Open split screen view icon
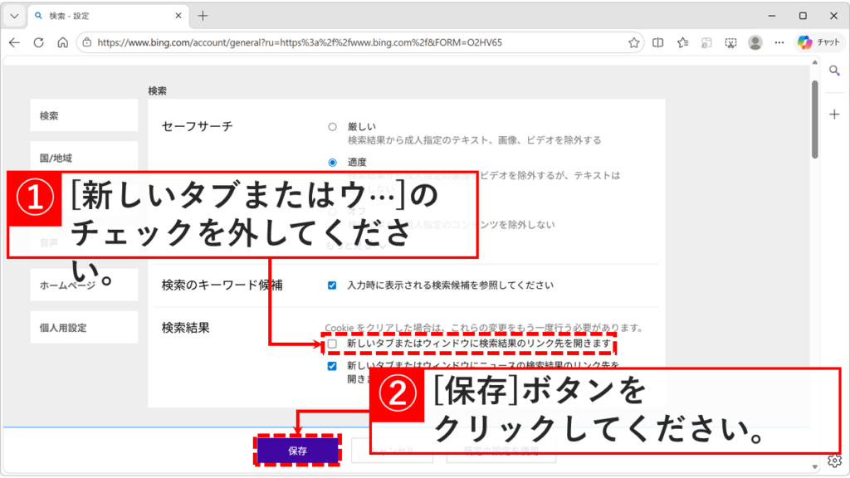This screenshot has width=850, height=478. point(658,42)
